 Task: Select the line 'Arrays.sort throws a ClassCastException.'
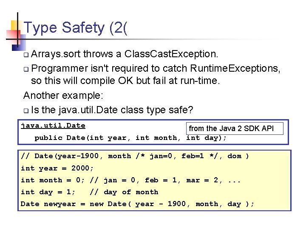pos(125,54)
